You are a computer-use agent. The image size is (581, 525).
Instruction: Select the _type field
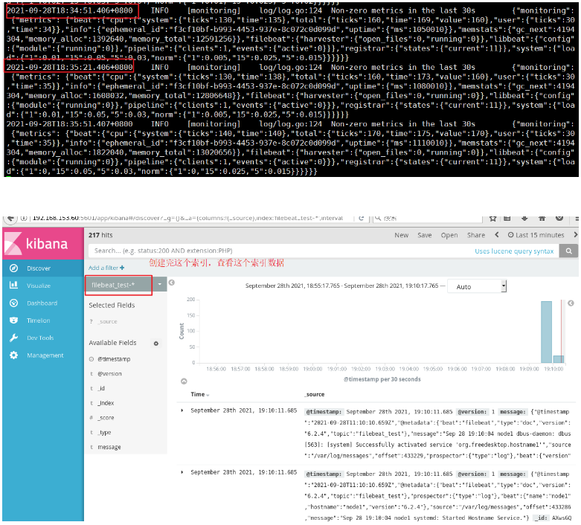pos(104,432)
